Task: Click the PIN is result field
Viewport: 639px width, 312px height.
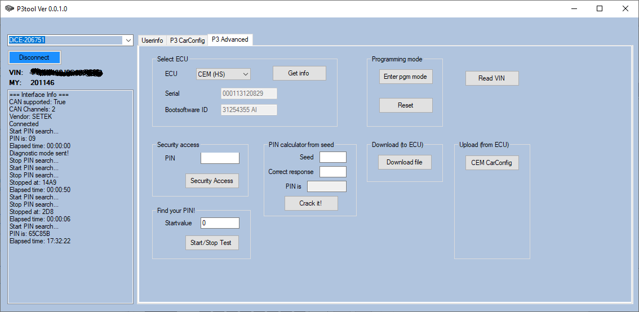Action: tap(327, 186)
